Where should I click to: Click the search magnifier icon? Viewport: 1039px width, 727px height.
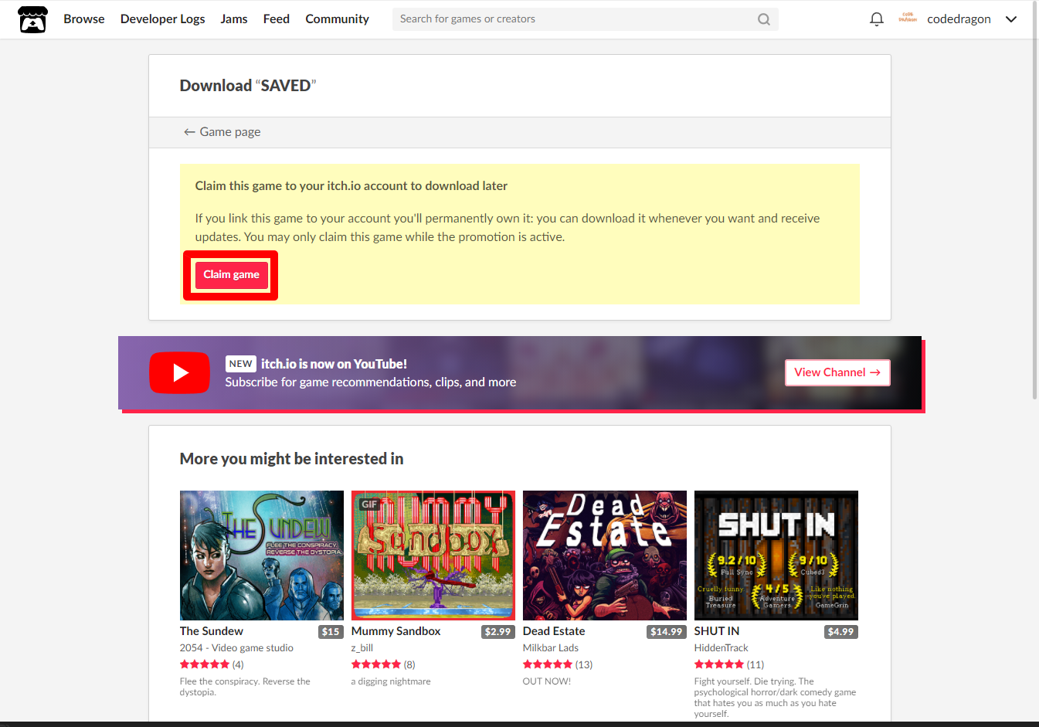tap(763, 19)
